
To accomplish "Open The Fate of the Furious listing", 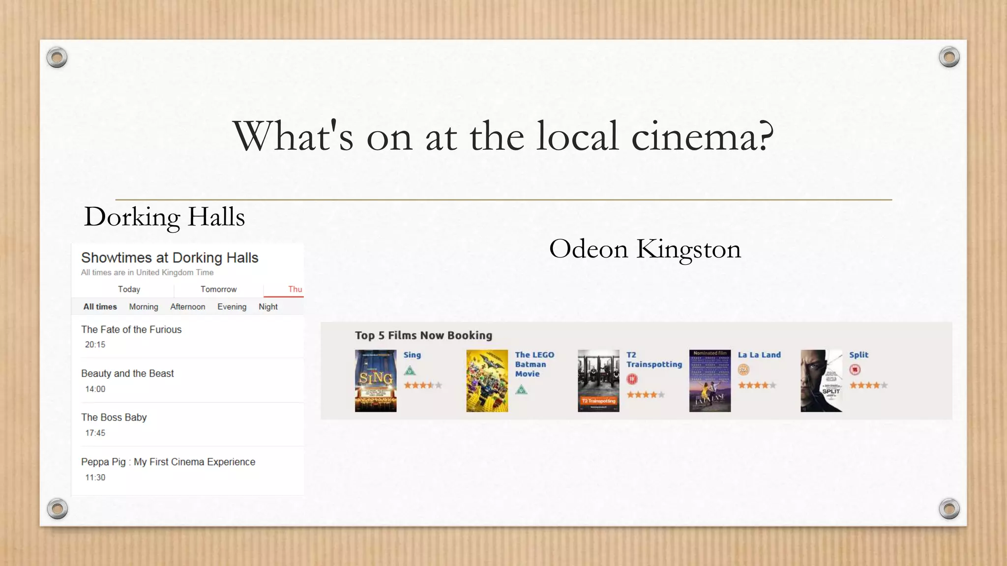I will coord(131,330).
